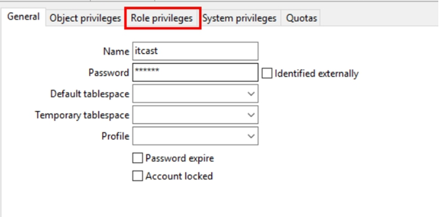Viewport: 443px width, 217px height.
Task: Click the Temporary tablespace label text
Action: pyautogui.click(x=82, y=115)
